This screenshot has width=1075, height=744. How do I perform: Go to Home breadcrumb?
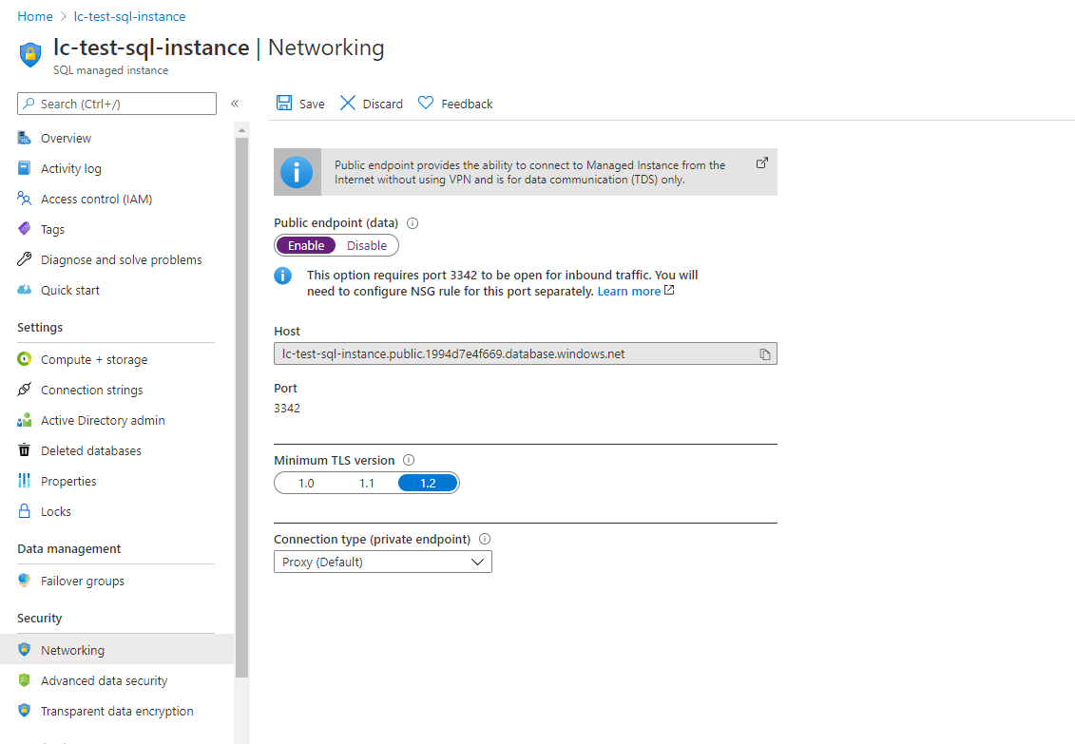[35, 16]
